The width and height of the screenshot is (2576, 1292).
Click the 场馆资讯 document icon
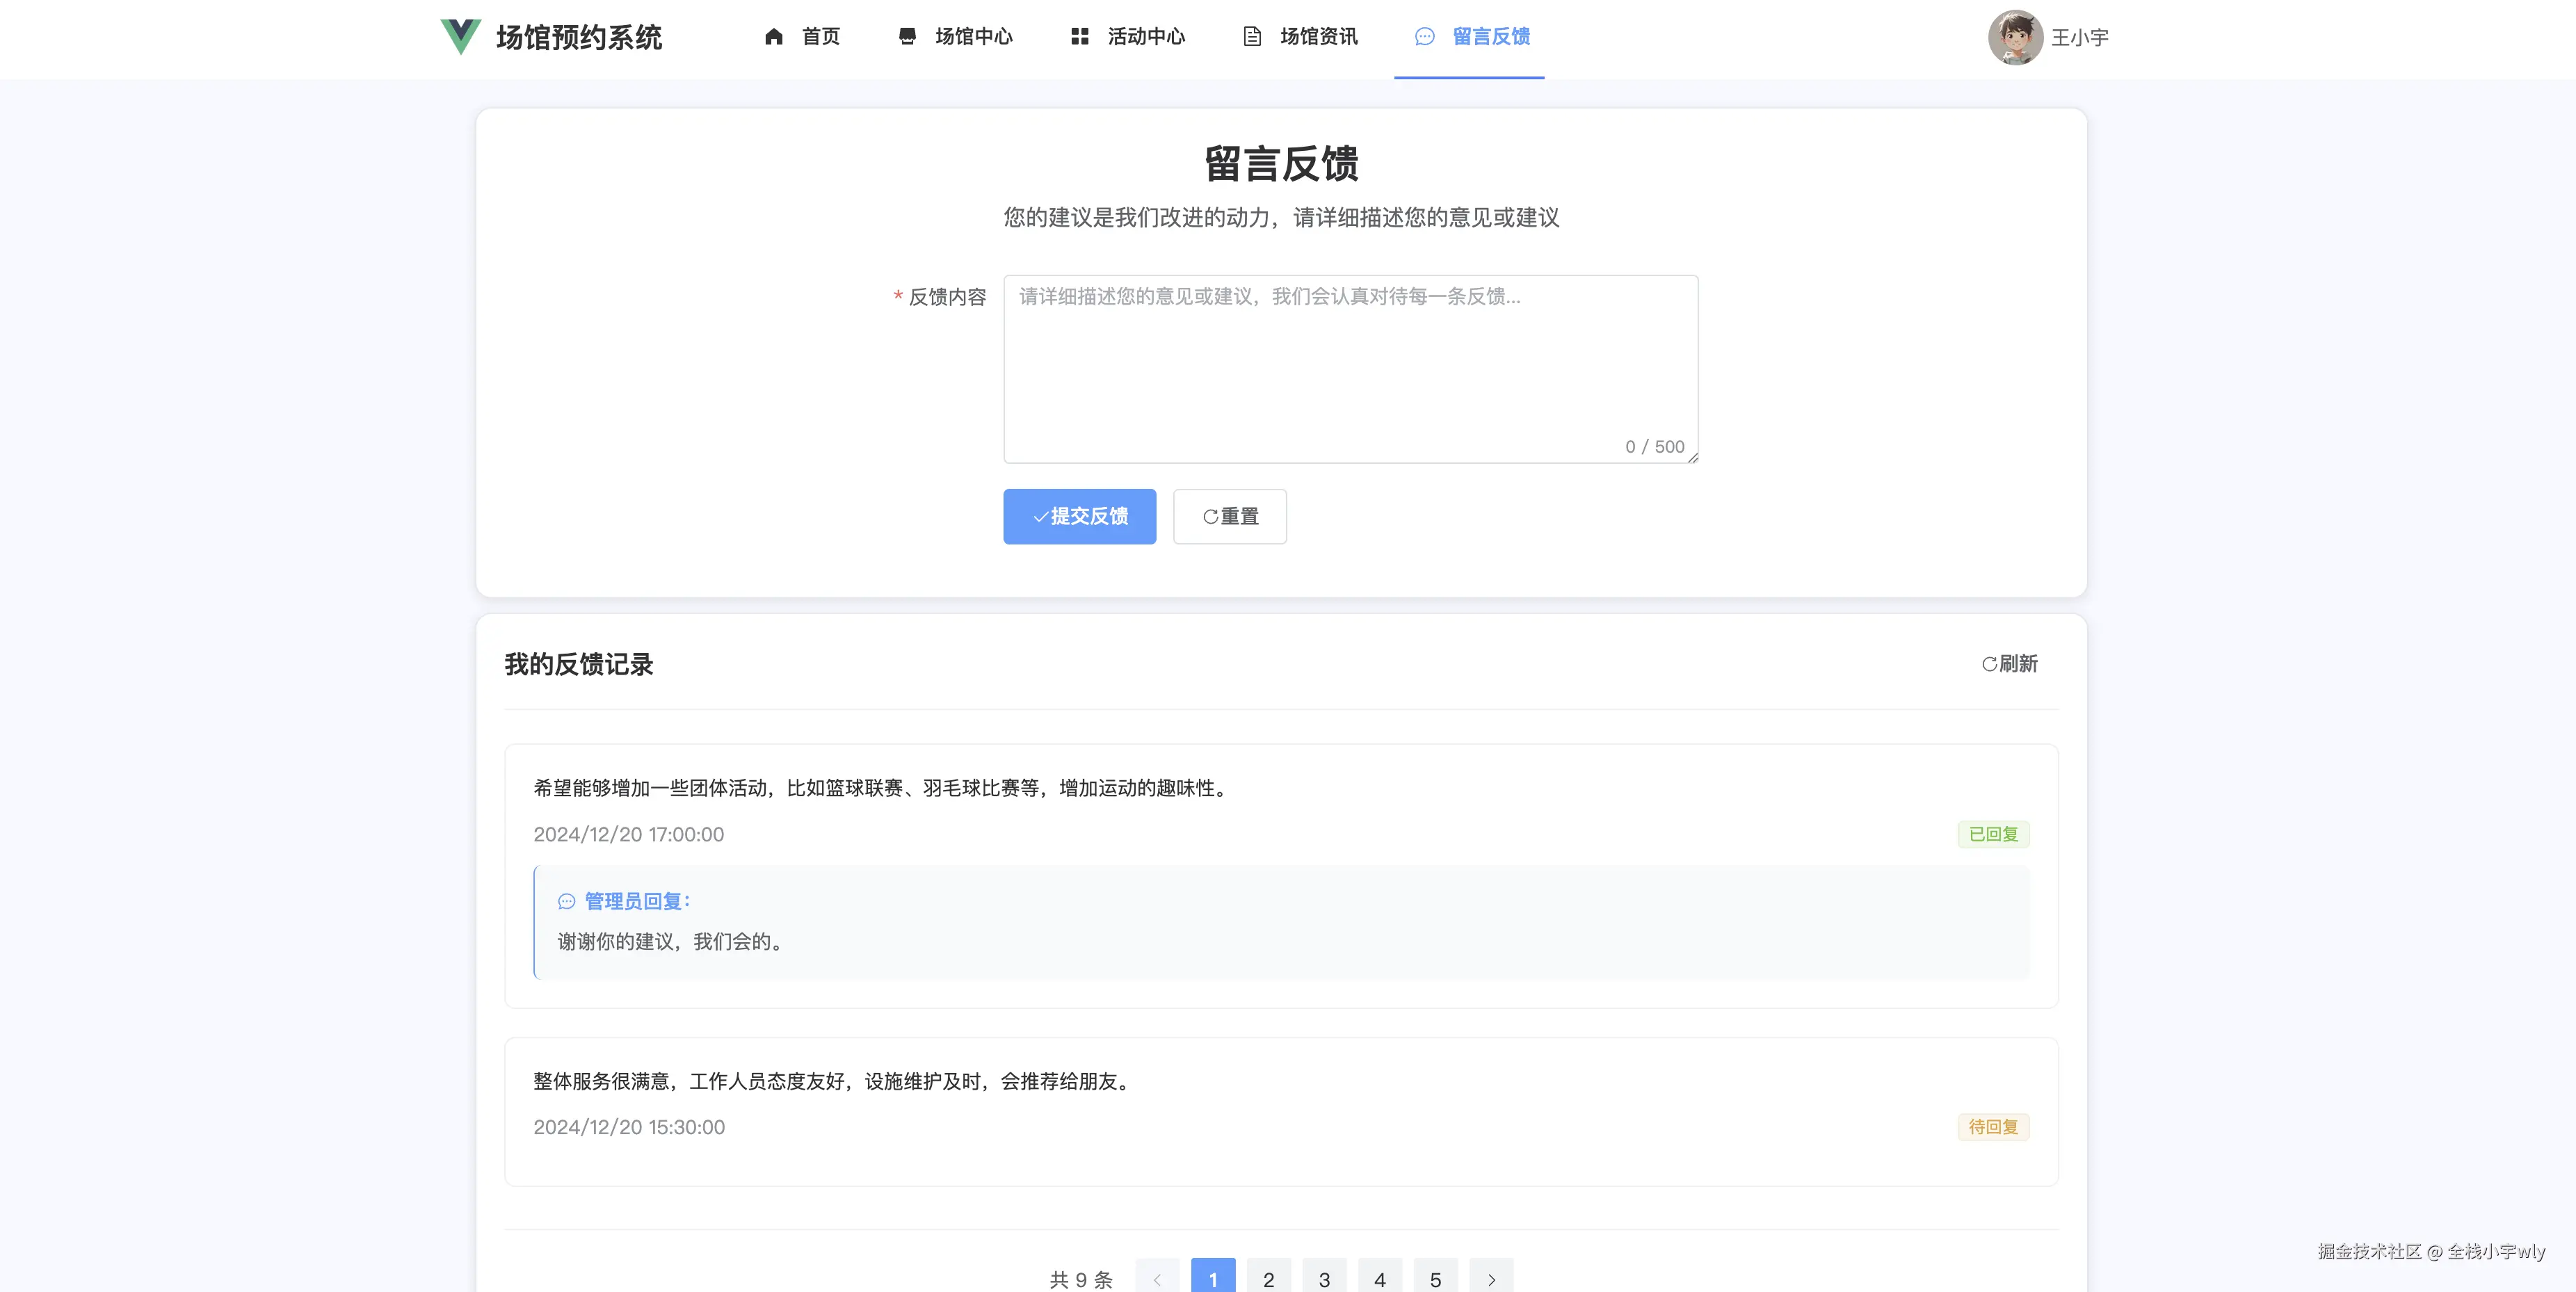[x=1251, y=36]
